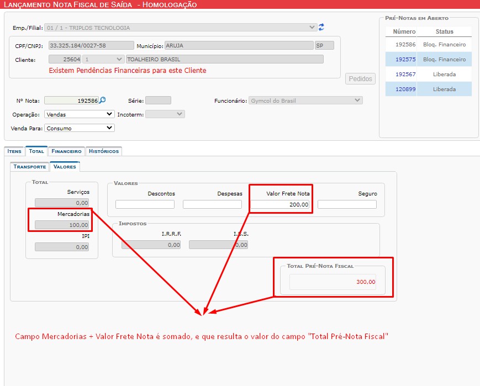Click the Status column header
The width and height of the screenshot is (480, 386).
pos(444,31)
